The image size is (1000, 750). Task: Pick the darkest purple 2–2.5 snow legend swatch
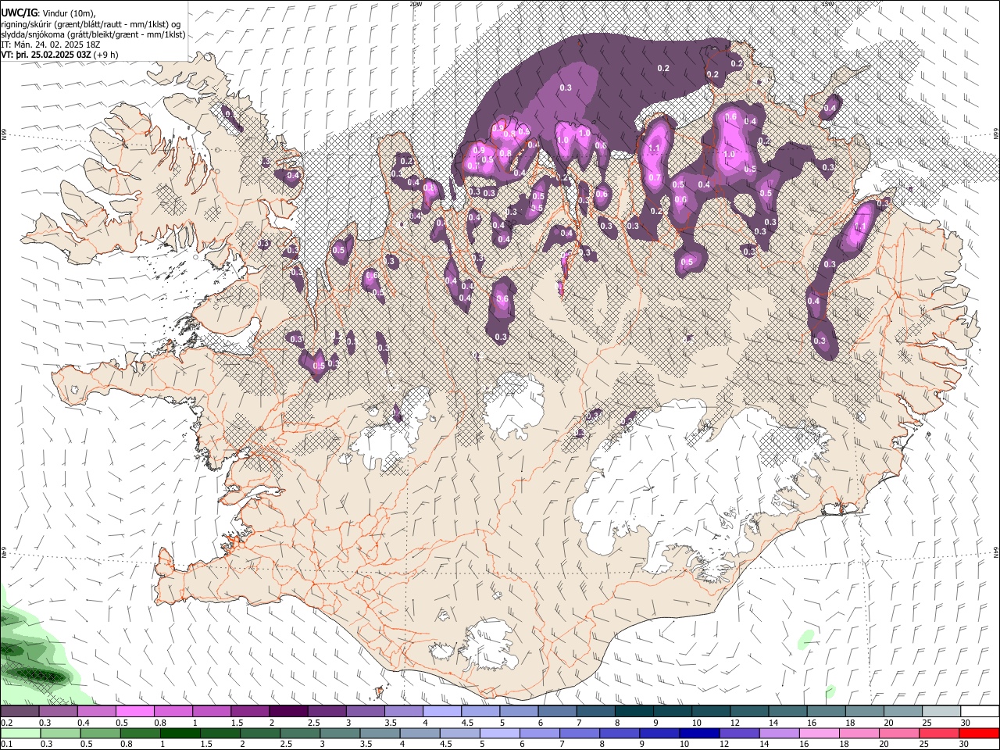click(287, 711)
